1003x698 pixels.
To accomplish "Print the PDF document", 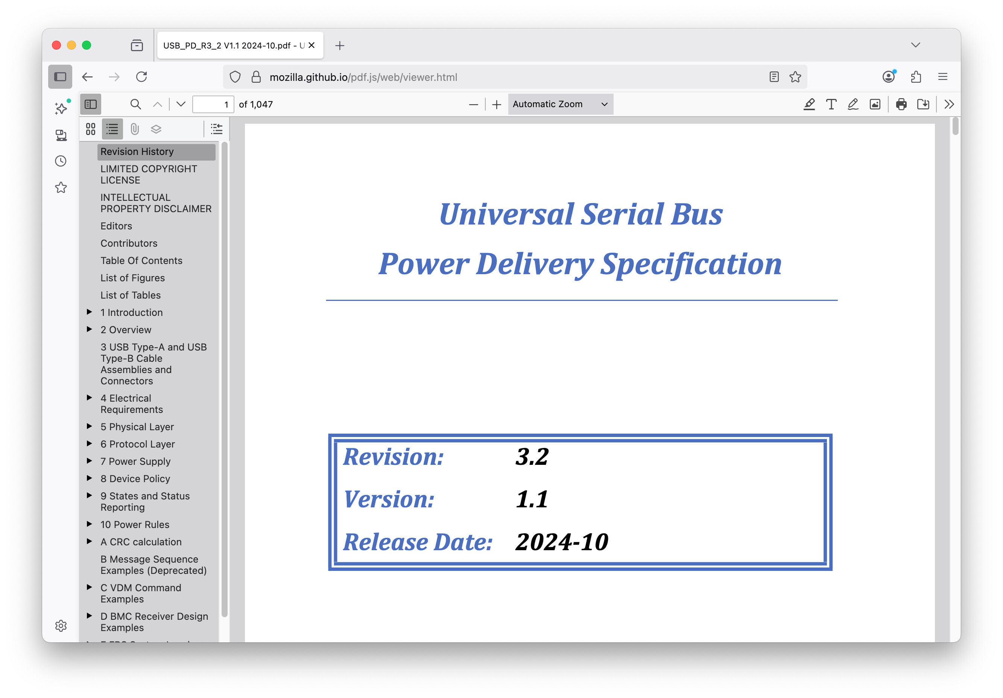I will point(901,104).
